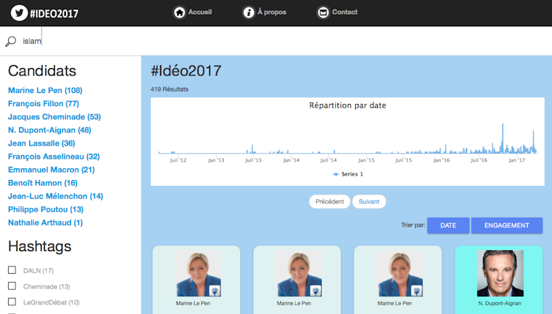Click the Contact envelope icon
552x314 pixels.
point(323,12)
